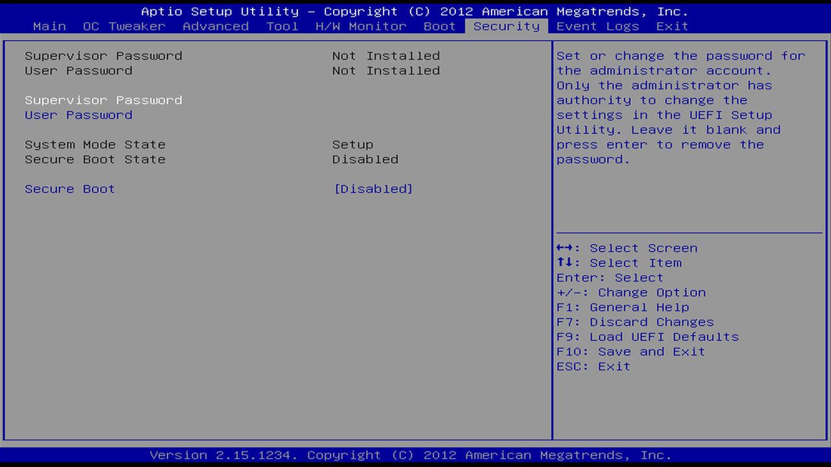The height and width of the screenshot is (467, 831).
Task: Click the 'Not Installed' User Password status
Action: point(386,71)
